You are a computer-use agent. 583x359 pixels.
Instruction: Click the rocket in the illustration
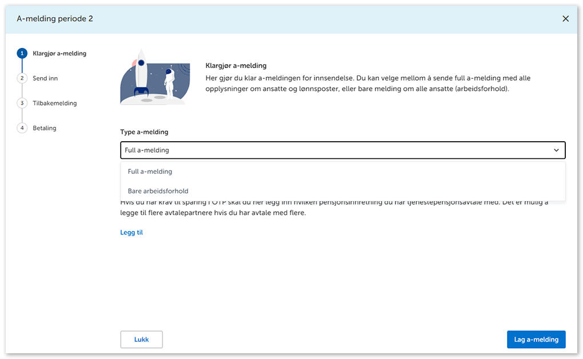[x=141, y=74]
